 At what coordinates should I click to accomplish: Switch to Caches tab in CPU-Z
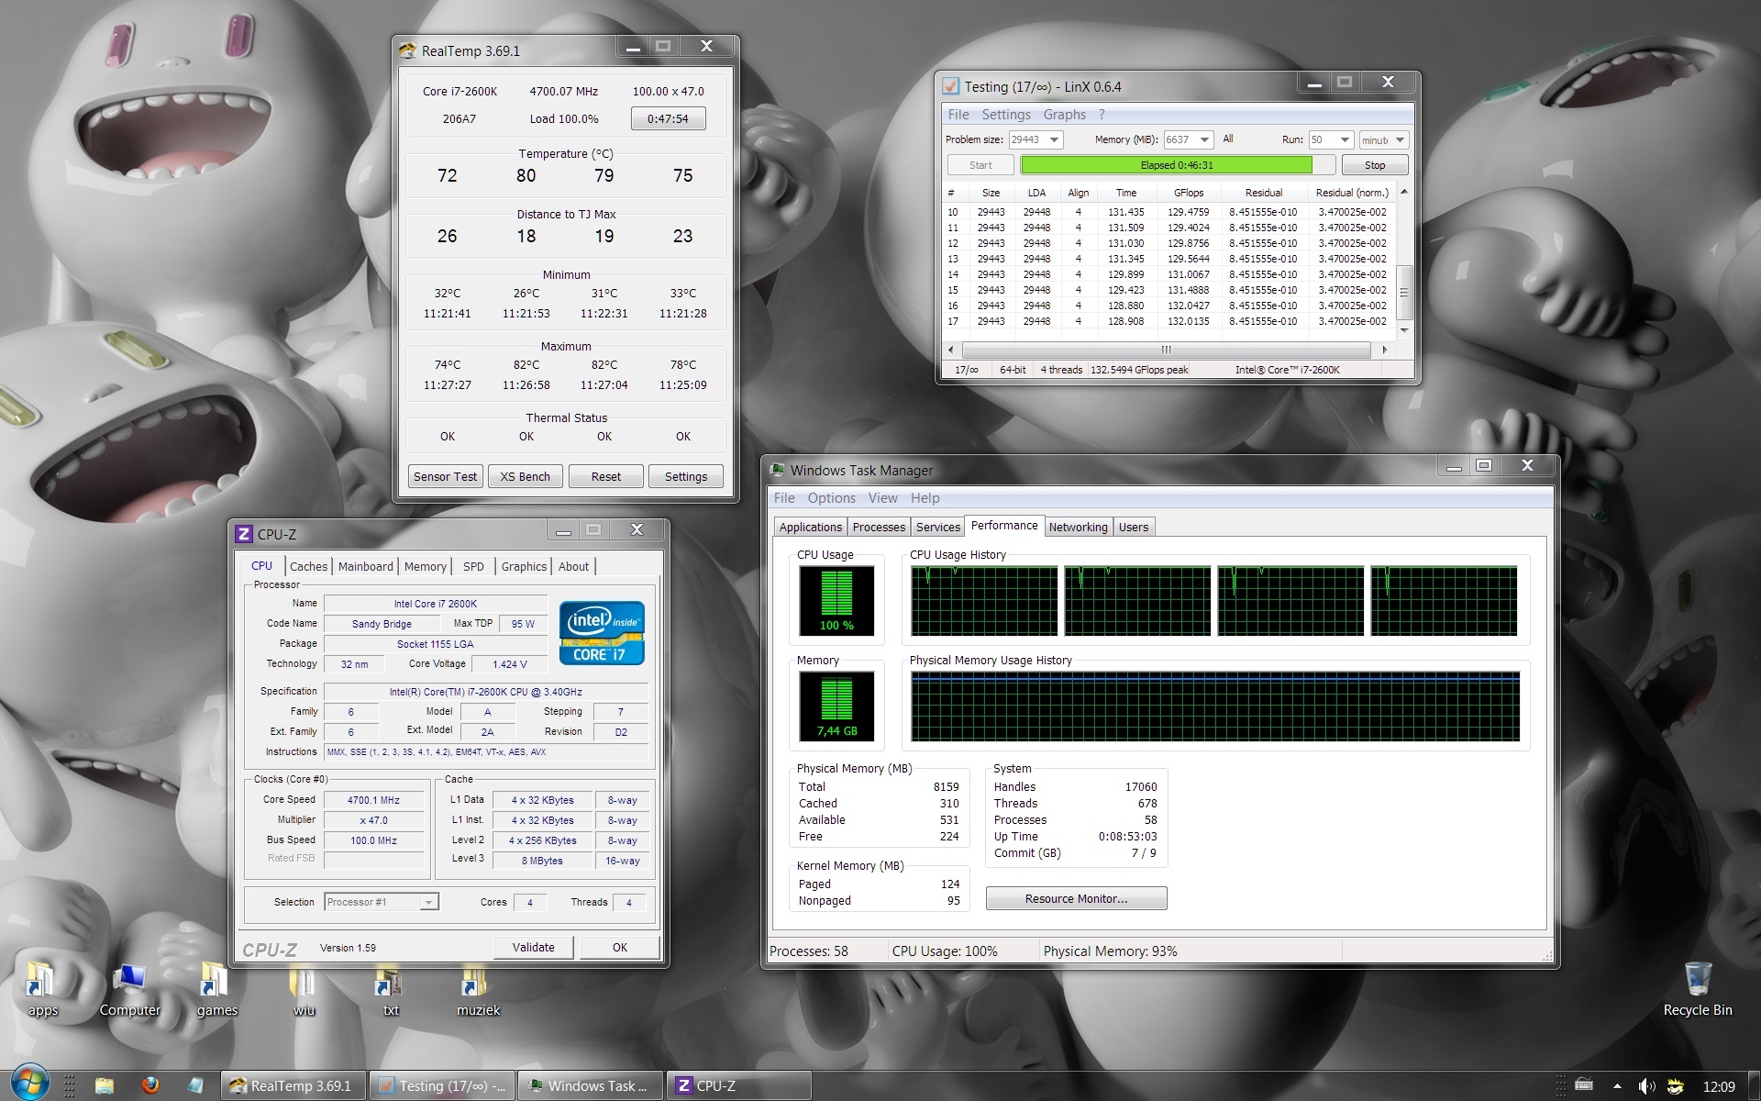pos(308,566)
